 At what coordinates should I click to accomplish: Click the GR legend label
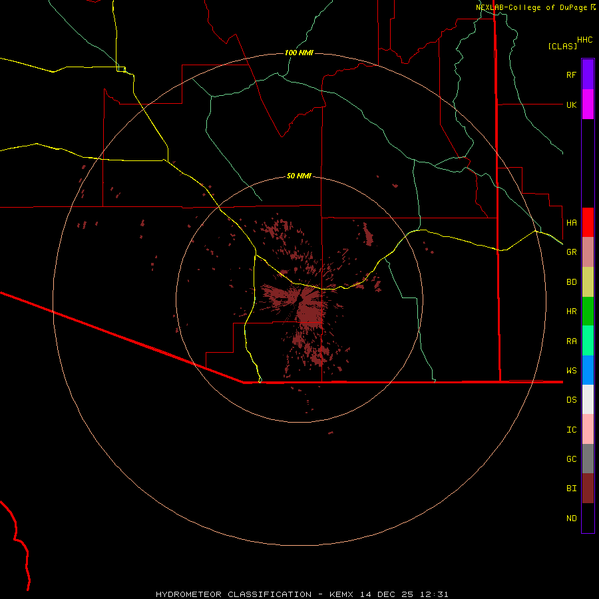(571, 252)
